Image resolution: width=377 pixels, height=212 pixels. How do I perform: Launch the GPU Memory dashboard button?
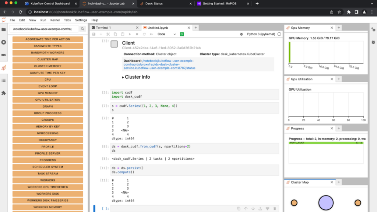click(47, 93)
